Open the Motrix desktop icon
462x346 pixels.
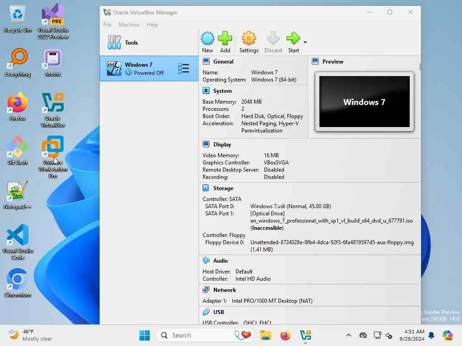click(x=53, y=63)
